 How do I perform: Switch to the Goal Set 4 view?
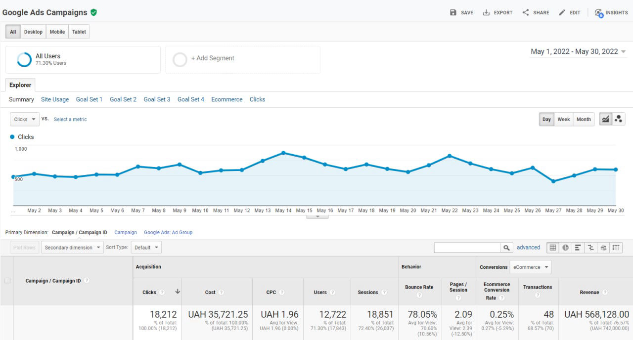point(191,99)
